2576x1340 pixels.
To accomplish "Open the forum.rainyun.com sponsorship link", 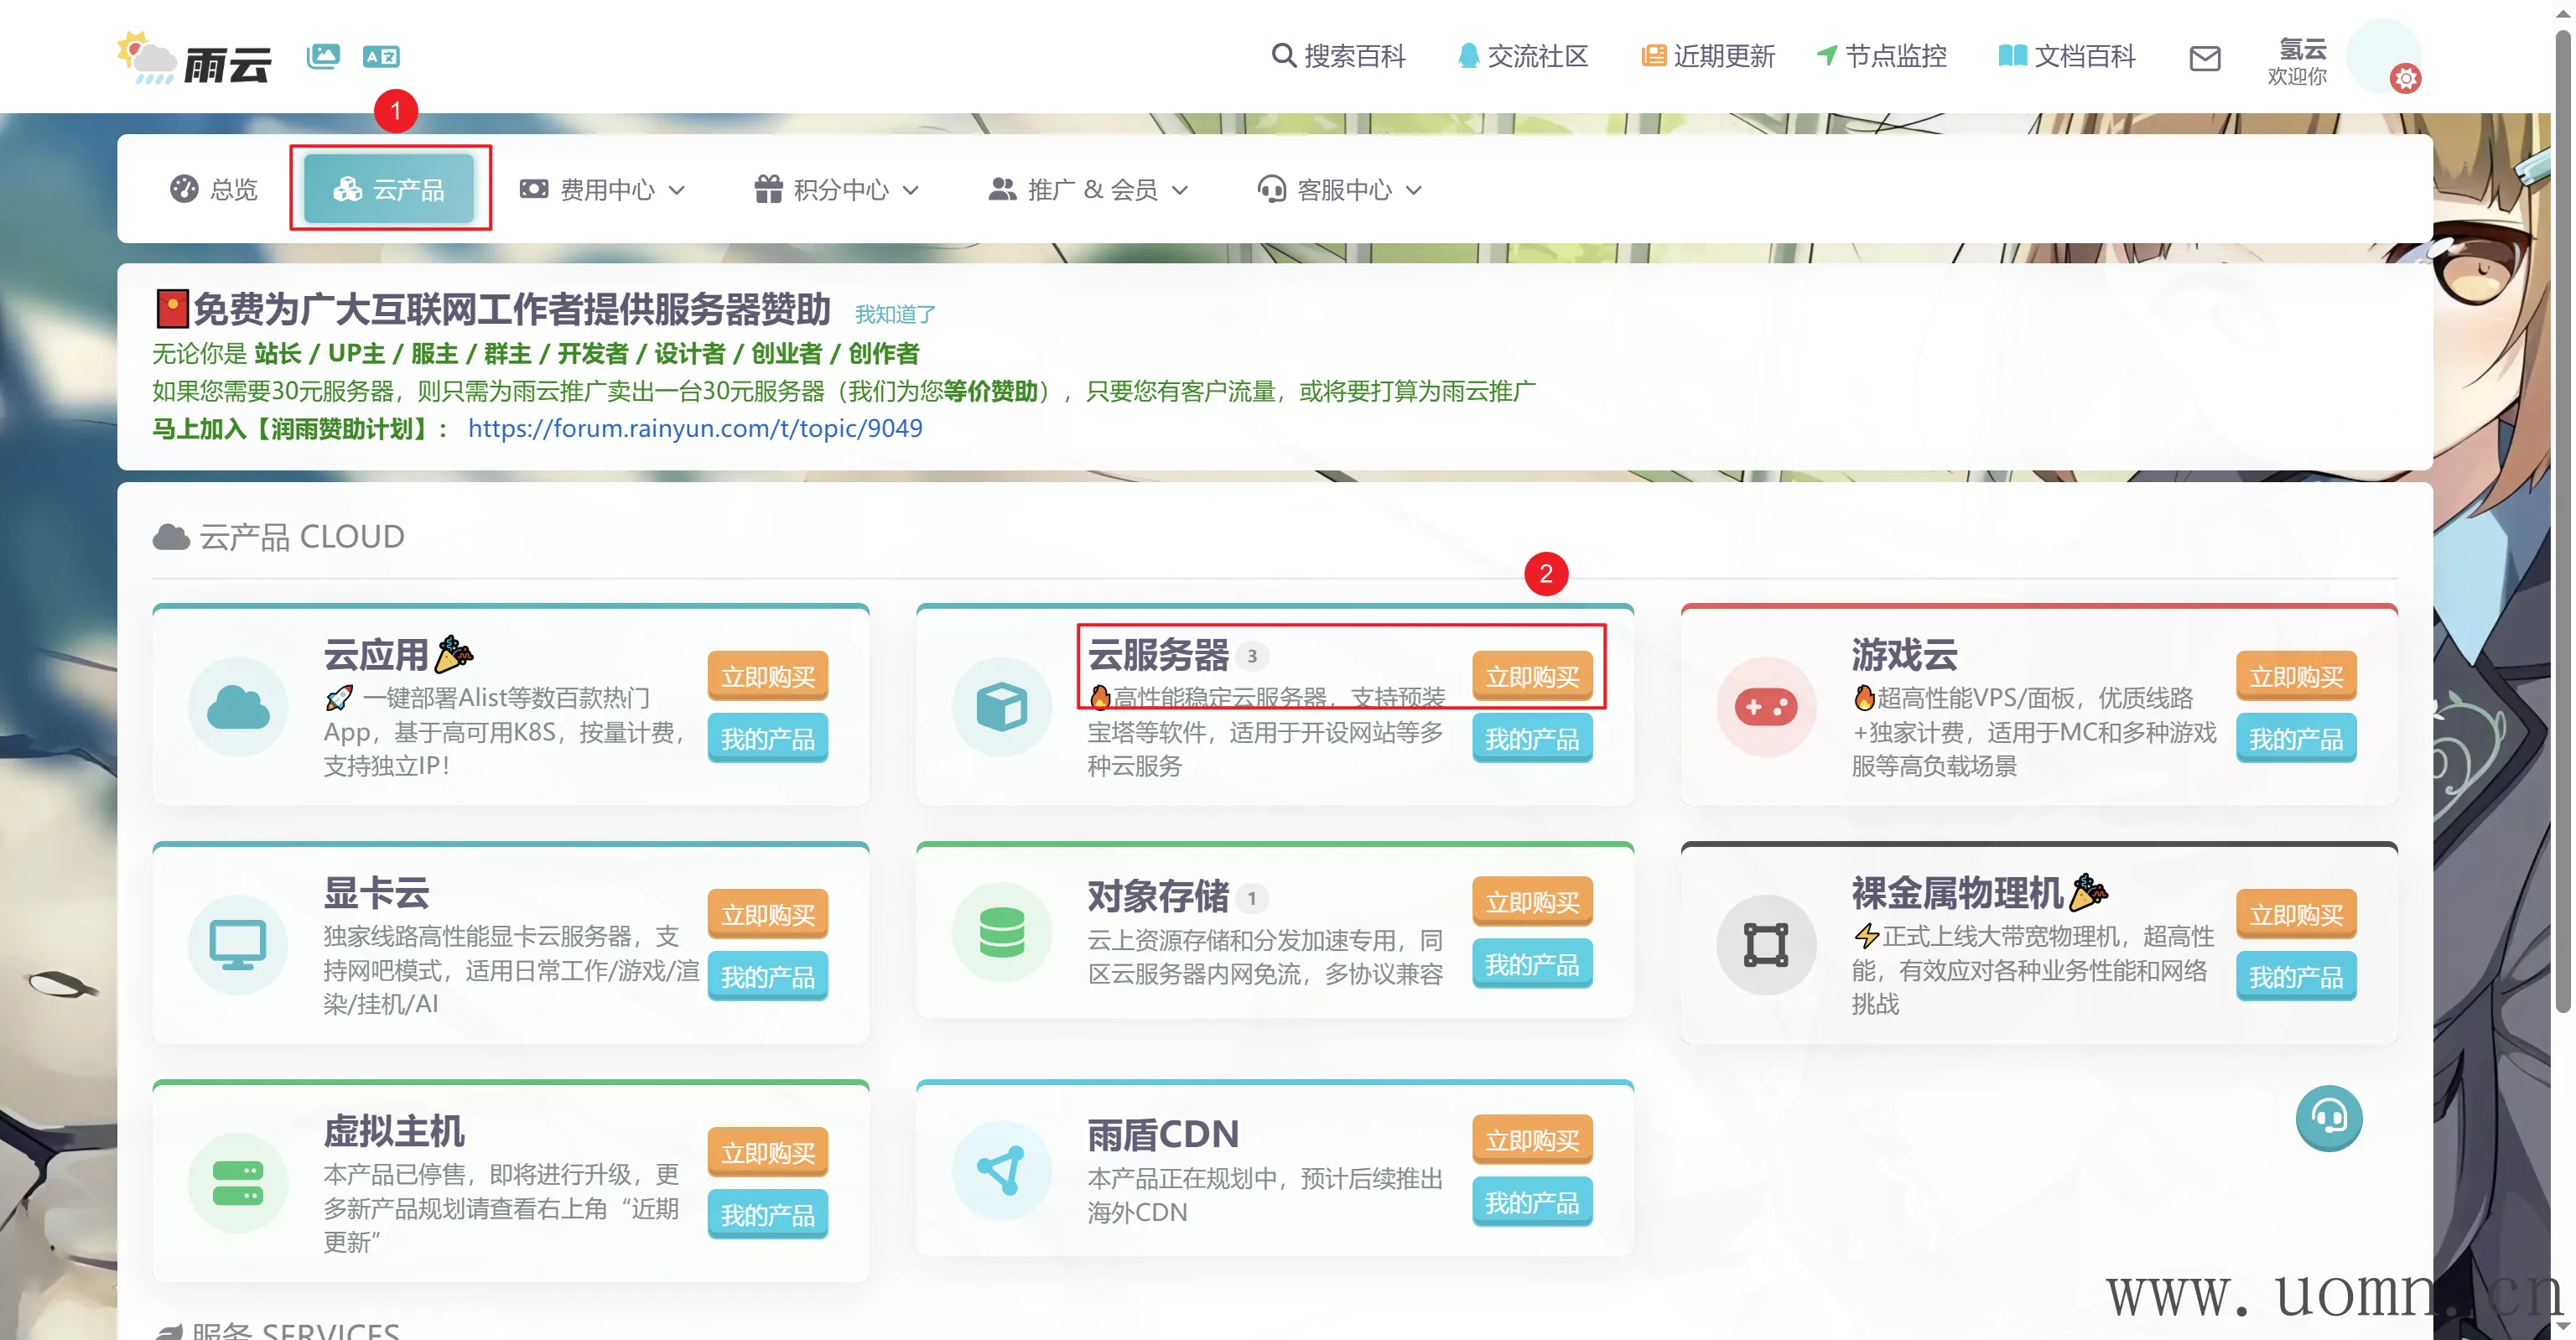I will pos(695,428).
